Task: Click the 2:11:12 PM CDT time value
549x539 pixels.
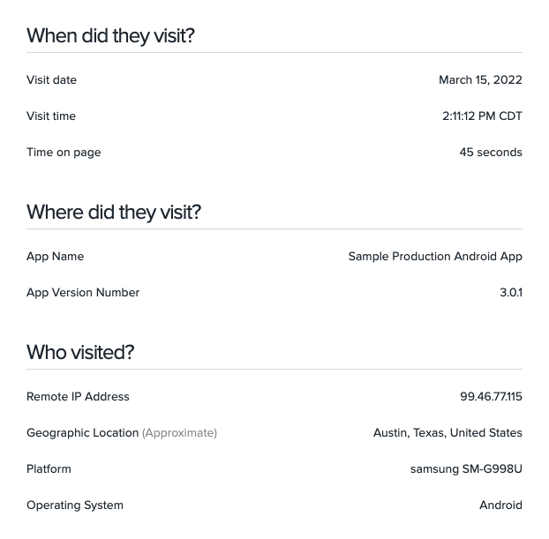Action: click(x=482, y=116)
